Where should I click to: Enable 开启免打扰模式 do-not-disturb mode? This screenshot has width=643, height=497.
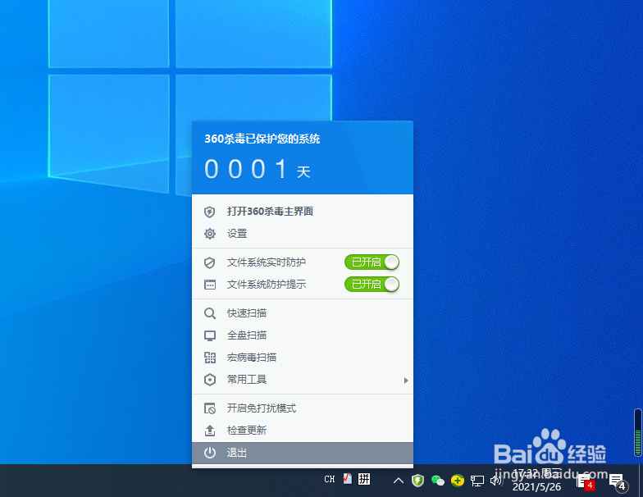302,408
